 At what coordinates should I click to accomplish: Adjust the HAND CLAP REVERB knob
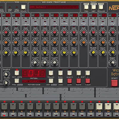pos(93,52)
